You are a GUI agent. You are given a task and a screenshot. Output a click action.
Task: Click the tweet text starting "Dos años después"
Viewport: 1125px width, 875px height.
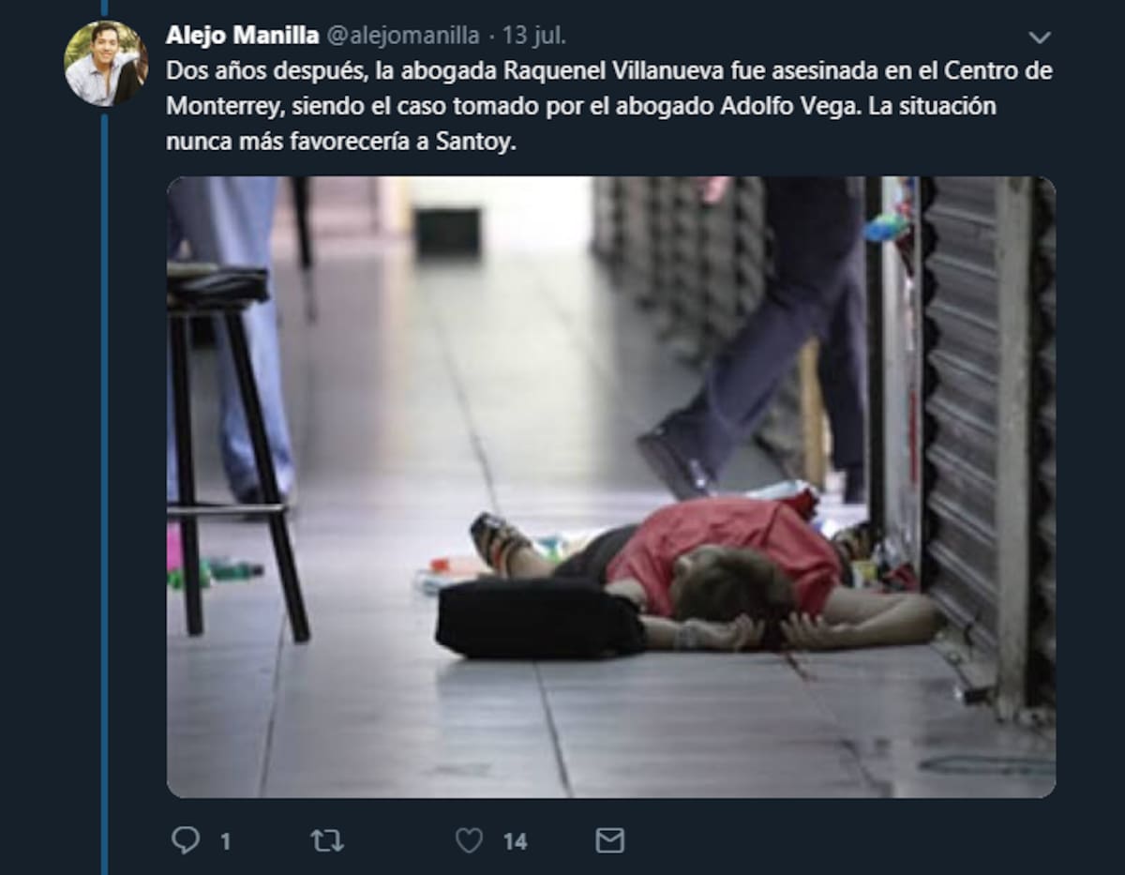point(609,107)
